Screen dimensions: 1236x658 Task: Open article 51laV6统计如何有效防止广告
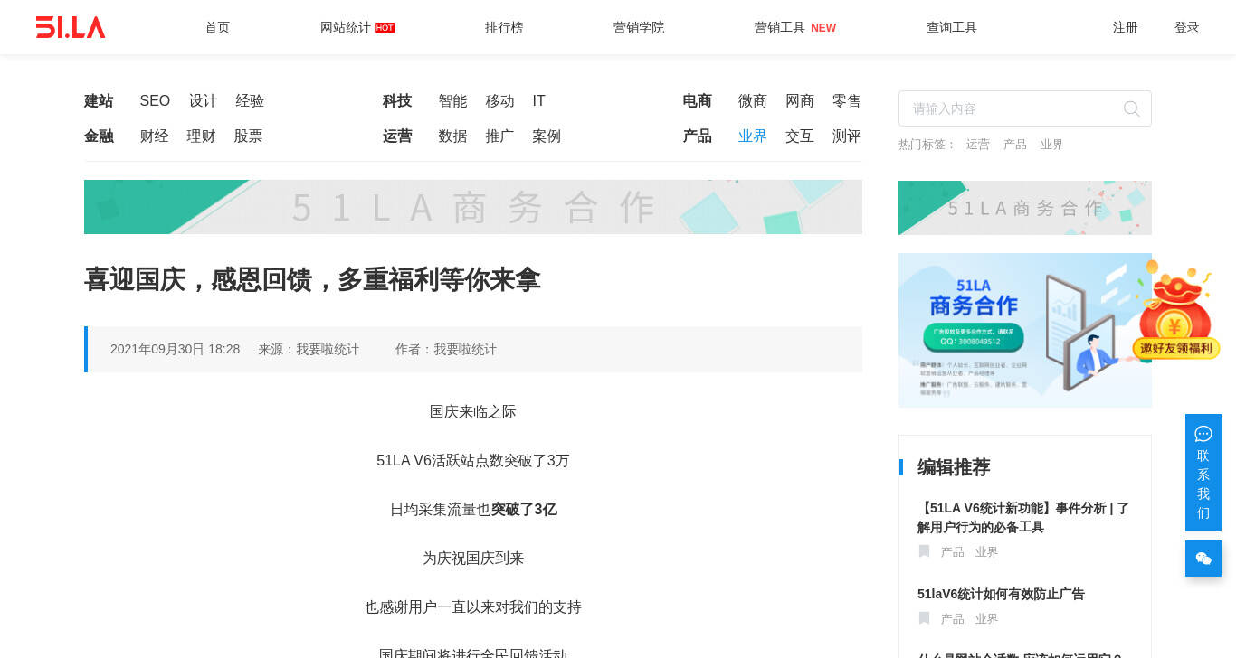click(1001, 594)
